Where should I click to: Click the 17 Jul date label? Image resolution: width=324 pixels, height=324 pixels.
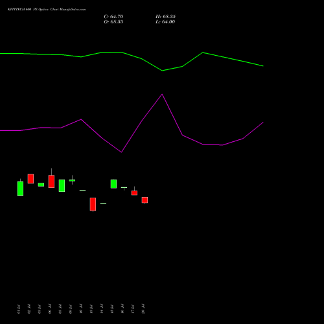click(x=133, y=309)
